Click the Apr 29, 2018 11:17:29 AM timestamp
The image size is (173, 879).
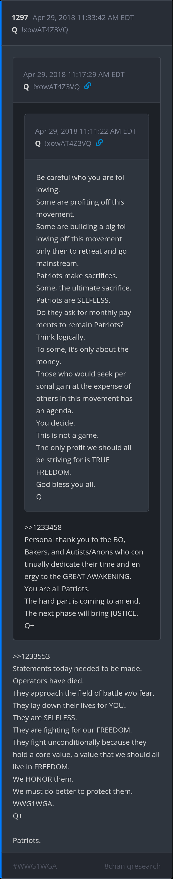[x=74, y=75]
